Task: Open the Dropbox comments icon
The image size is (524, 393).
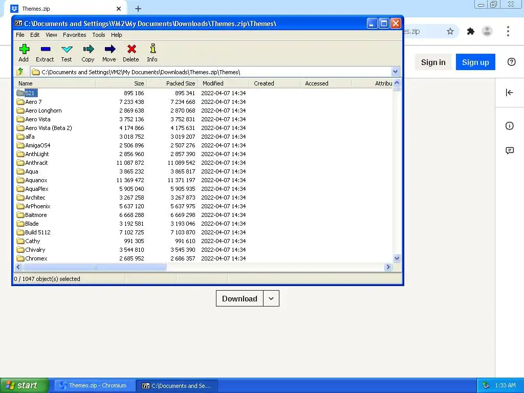Action: [x=509, y=150]
